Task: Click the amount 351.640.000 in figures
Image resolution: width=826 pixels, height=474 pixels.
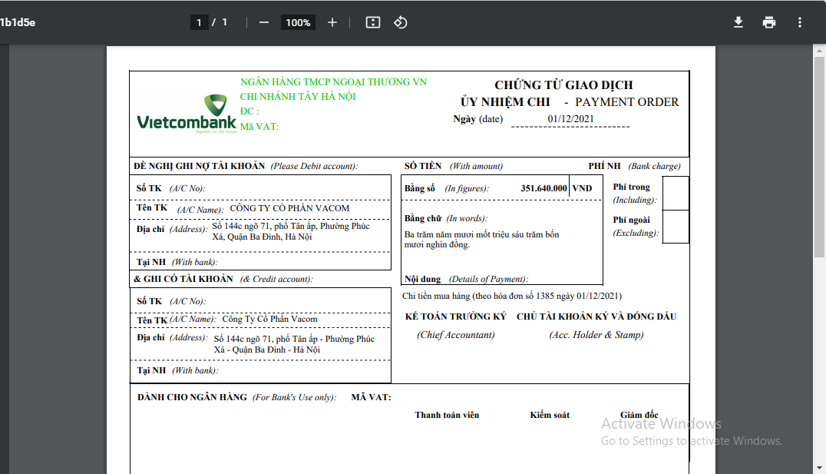Action: coord(544,188)
